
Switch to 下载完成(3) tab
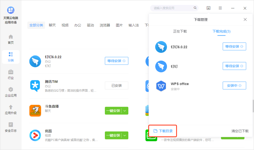tap(221, 31)
